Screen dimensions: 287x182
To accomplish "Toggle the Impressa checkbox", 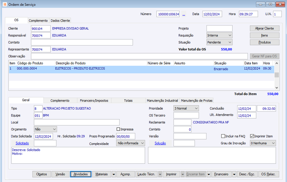I will [x=118, y=129].
